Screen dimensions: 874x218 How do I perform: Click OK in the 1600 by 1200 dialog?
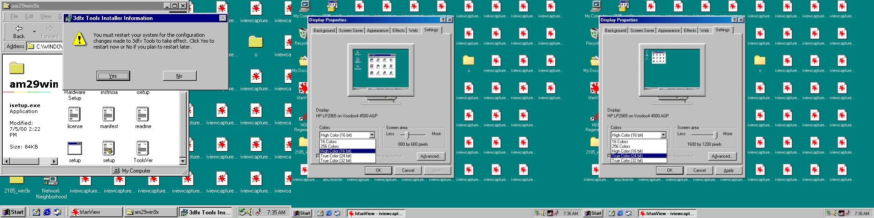click(670, 170)
